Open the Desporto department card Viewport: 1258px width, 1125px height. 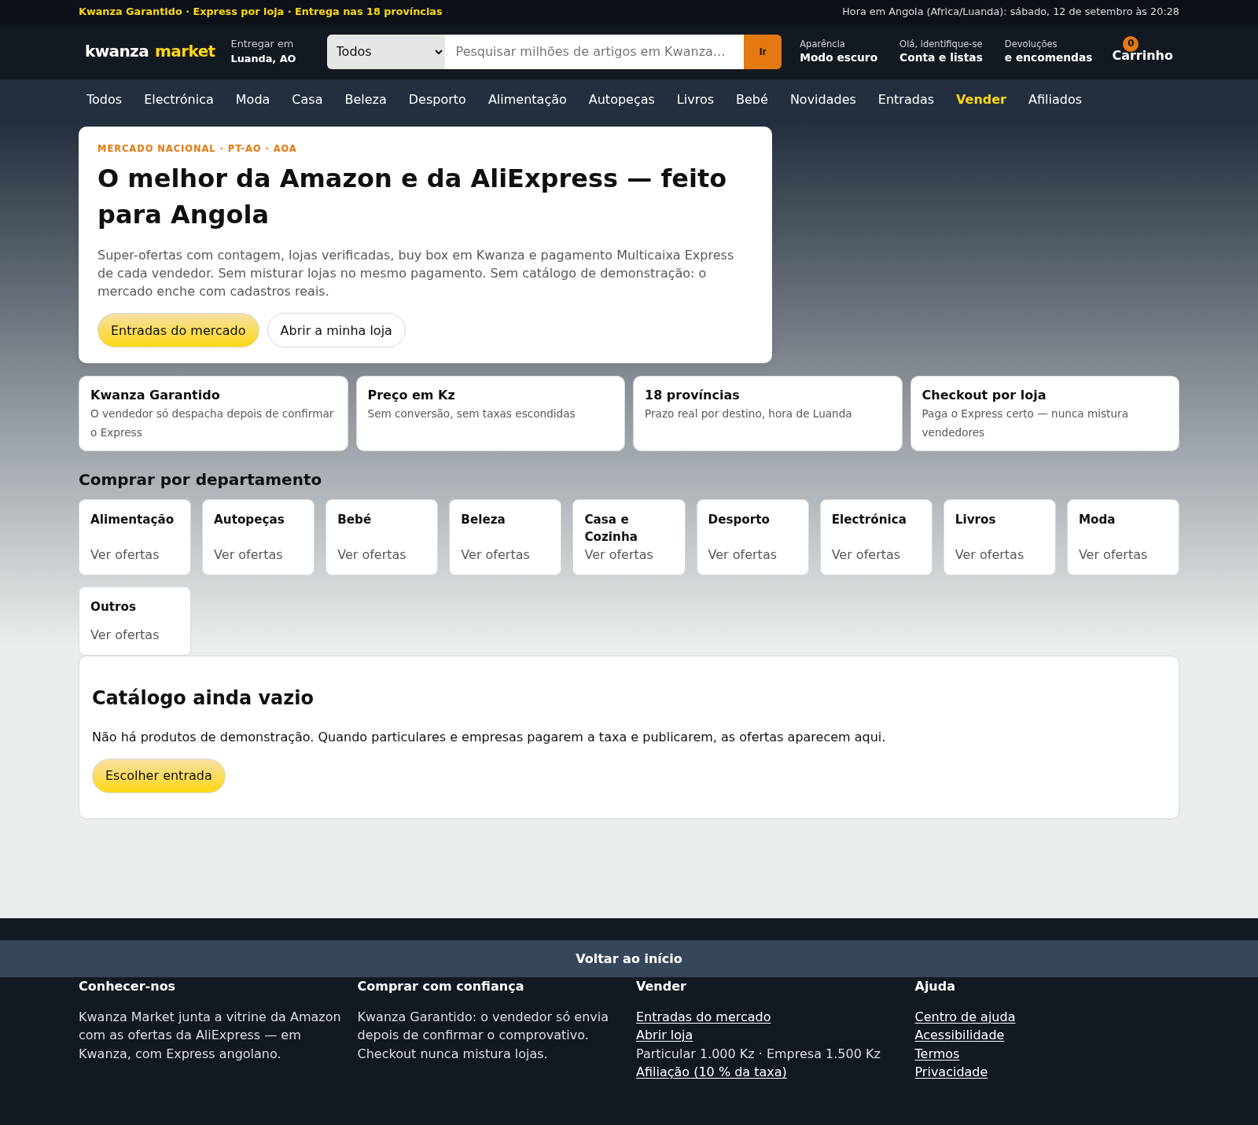coord(752,537)
